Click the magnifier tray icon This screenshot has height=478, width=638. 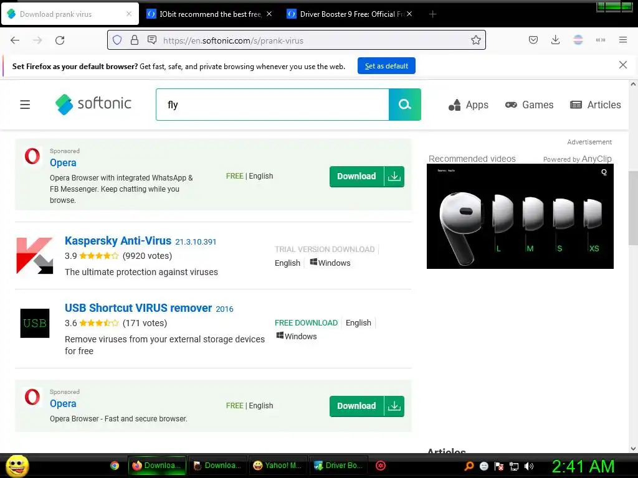pos(469,466)
